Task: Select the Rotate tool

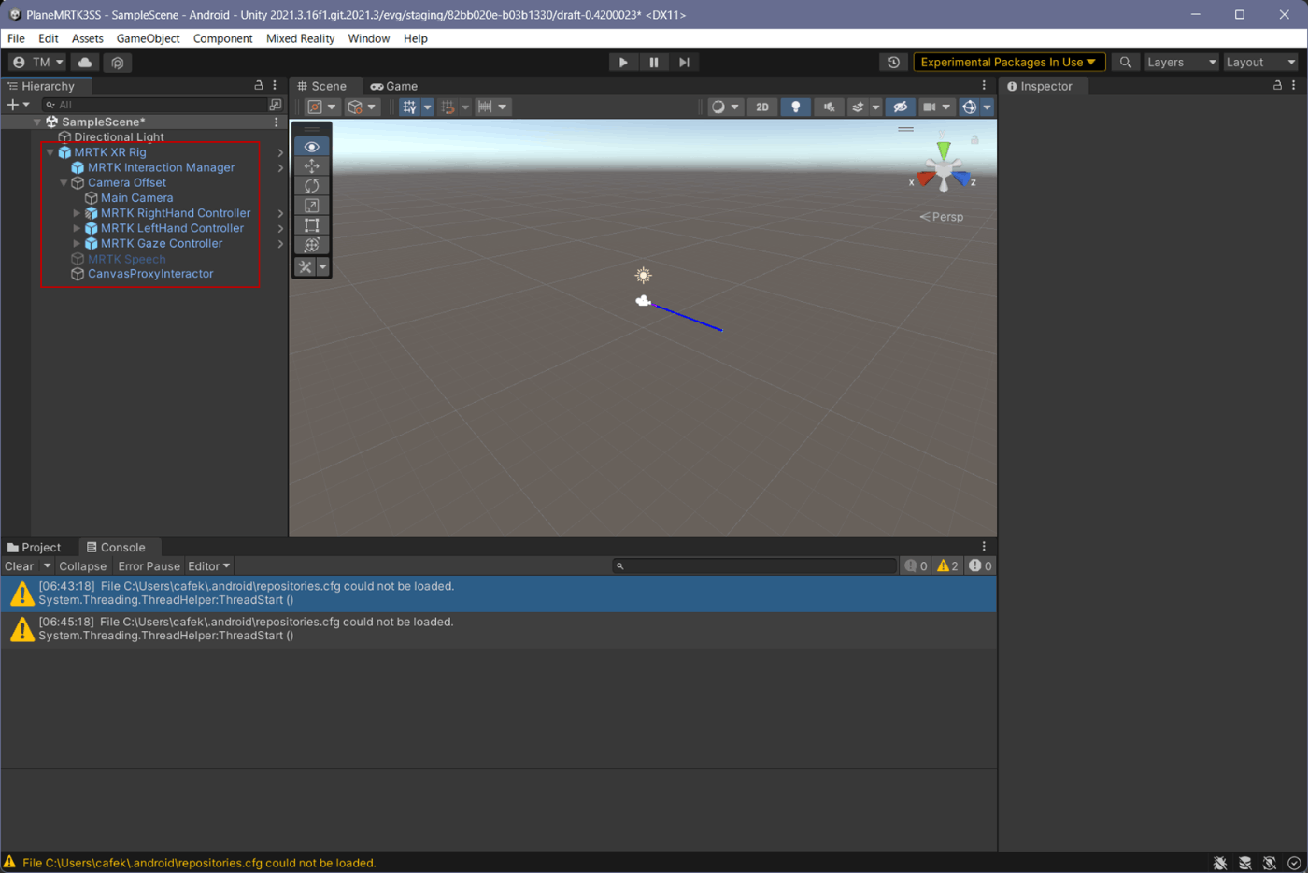Action: 311,186
